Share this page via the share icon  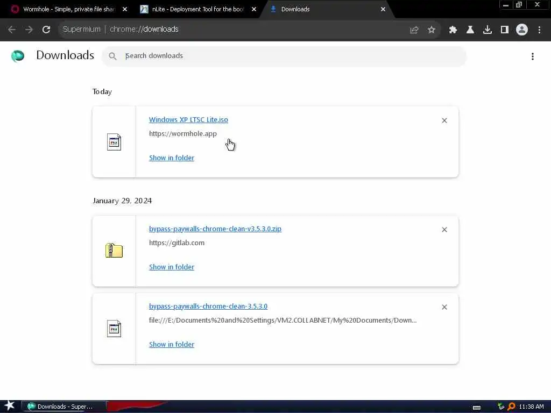414,30
